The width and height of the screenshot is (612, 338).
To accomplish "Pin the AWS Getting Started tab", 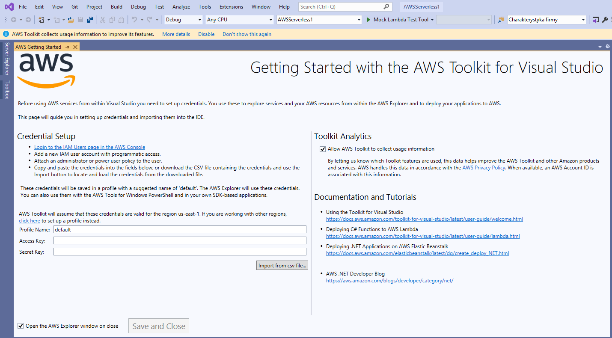I will click(68, 47).
